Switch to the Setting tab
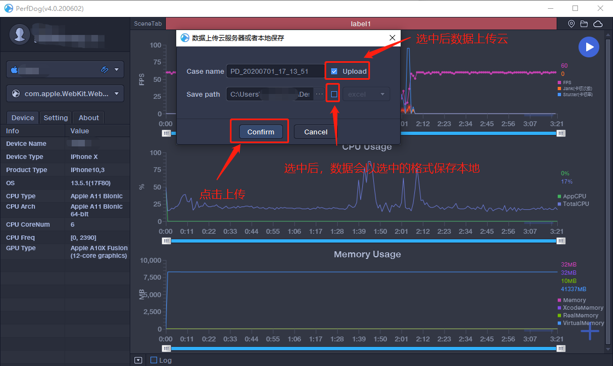The width and height of the screenshot is (613, 366). (55, 117)
